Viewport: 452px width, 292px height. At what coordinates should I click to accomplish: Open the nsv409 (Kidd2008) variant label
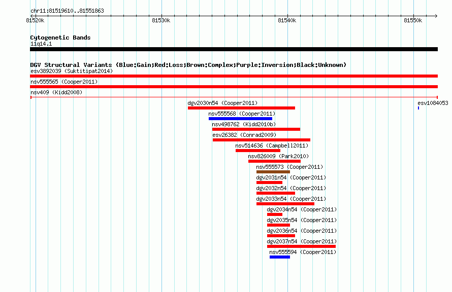pyautogui.click(x=56, y=92)
